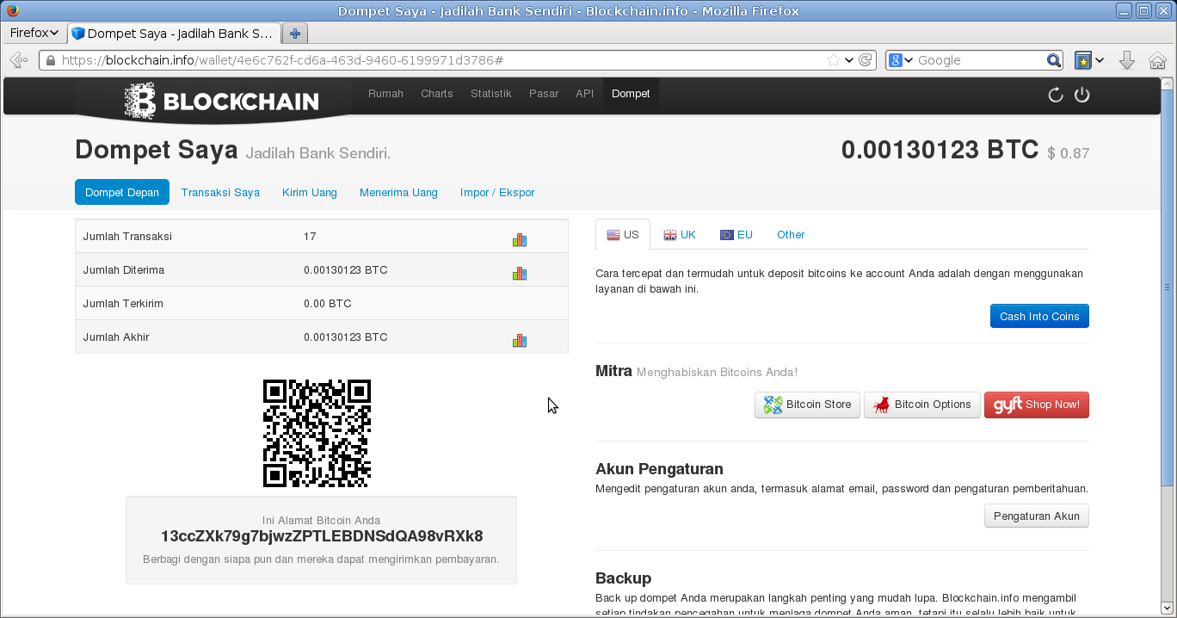The image size is (1177, 618).
Task: Open chart icon for Jumlah Diterima row
Action: (x=519, y=274)
